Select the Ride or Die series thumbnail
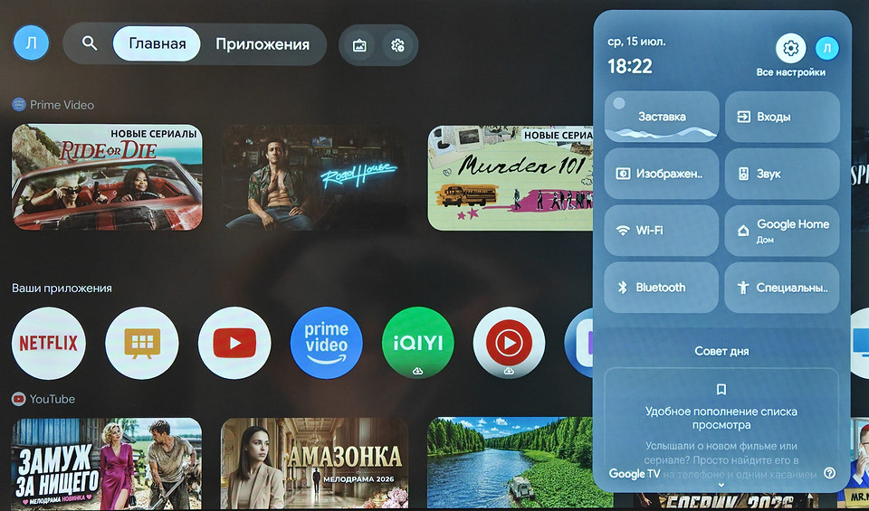The width and height of the screenshot is (869, 511). tap(107, 176)
